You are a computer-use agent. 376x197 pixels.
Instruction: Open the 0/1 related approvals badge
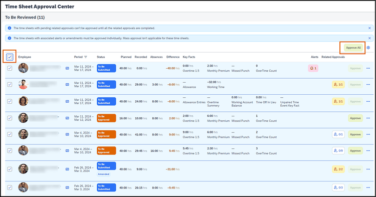pos(338,134)
